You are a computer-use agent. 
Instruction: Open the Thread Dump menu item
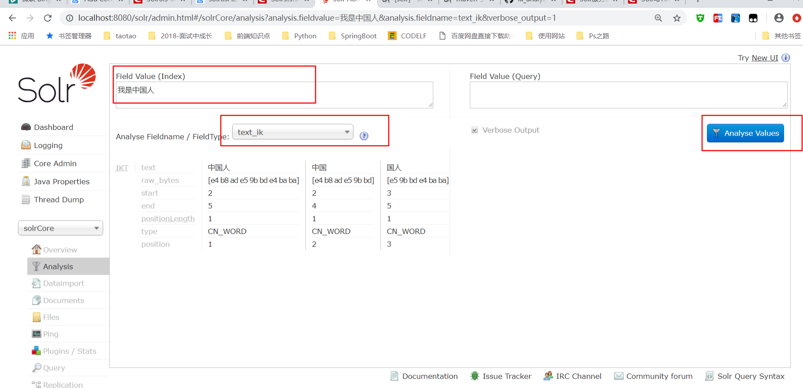pos(59,199)
